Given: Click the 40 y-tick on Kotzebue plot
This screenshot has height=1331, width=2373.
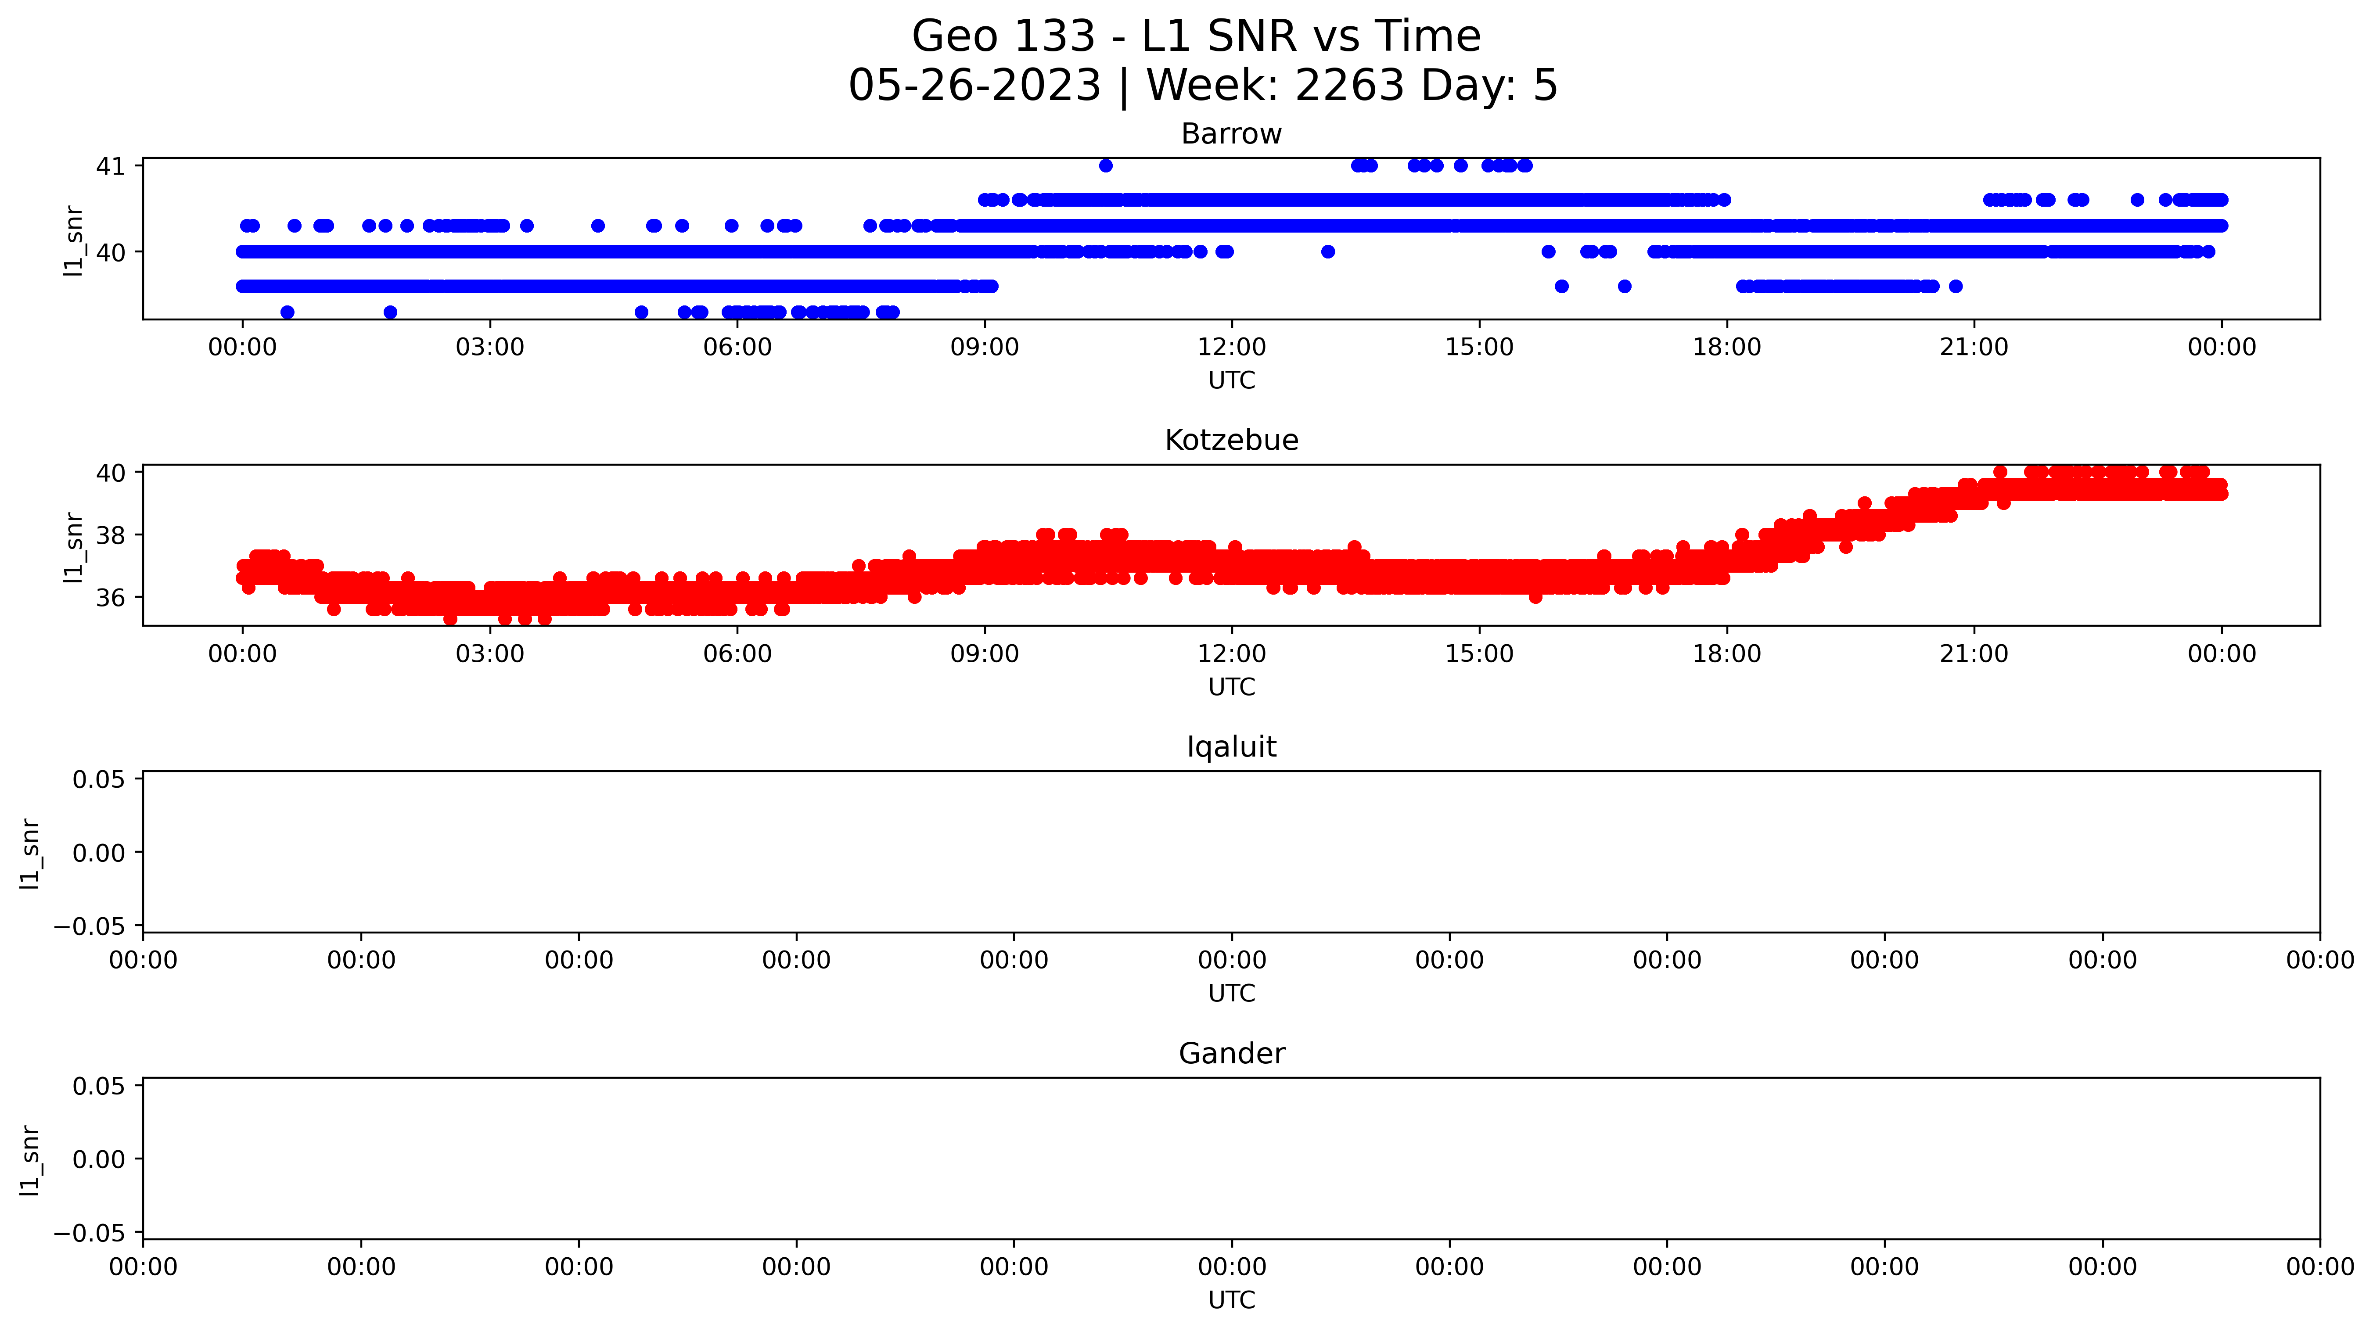Looking at the screenshot, I should [x=111, y=474].
